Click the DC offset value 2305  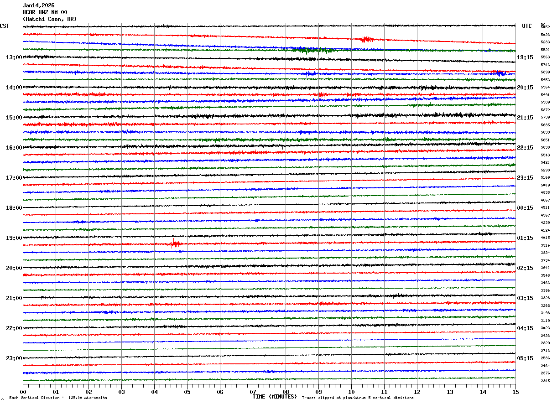click(x=545, y=381)
